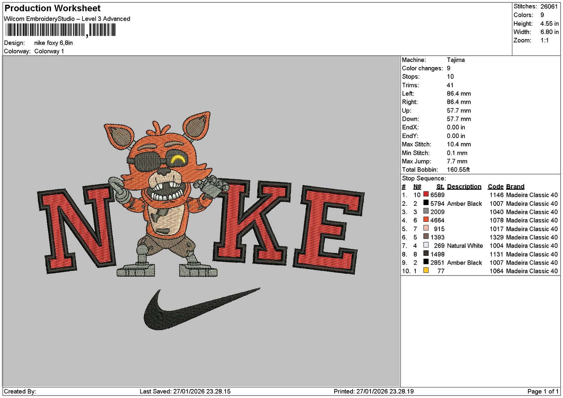Select the Color changes value "9"

point(449,68)
